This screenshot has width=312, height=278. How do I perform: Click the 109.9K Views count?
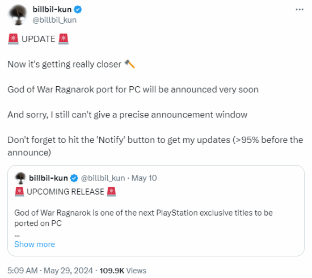[123, 271]
